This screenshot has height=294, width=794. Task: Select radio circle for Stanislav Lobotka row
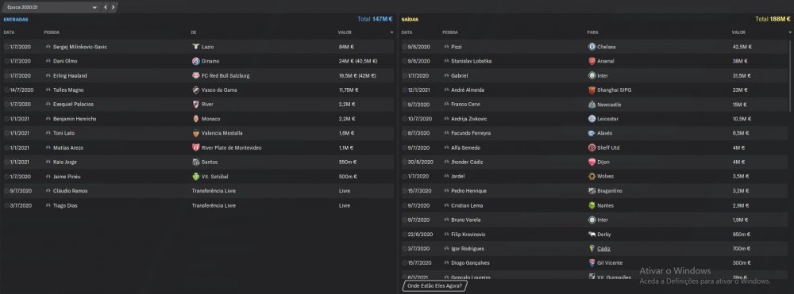(404, 61)
